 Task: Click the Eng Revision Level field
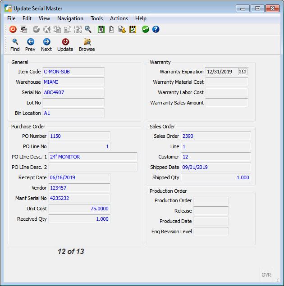click(x=211, y=232)
